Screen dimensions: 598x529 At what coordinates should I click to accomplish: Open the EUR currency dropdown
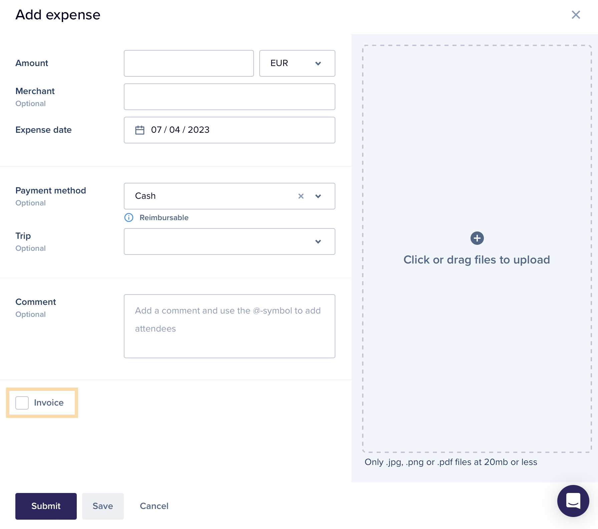[x=297, y=63]
